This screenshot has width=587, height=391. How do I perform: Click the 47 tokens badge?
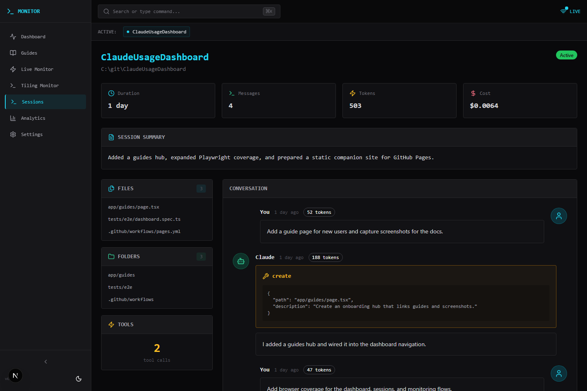click(x=319, y=370)
